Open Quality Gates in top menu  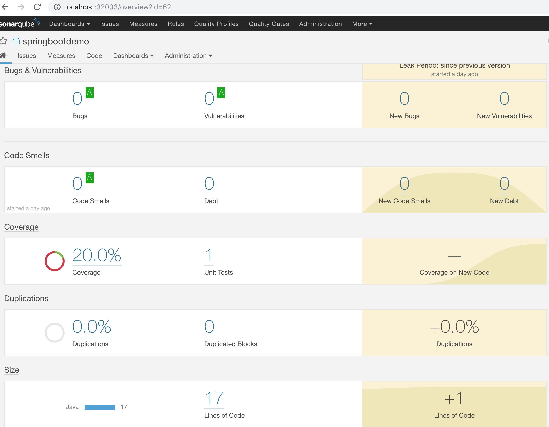(x=269, y=24)
